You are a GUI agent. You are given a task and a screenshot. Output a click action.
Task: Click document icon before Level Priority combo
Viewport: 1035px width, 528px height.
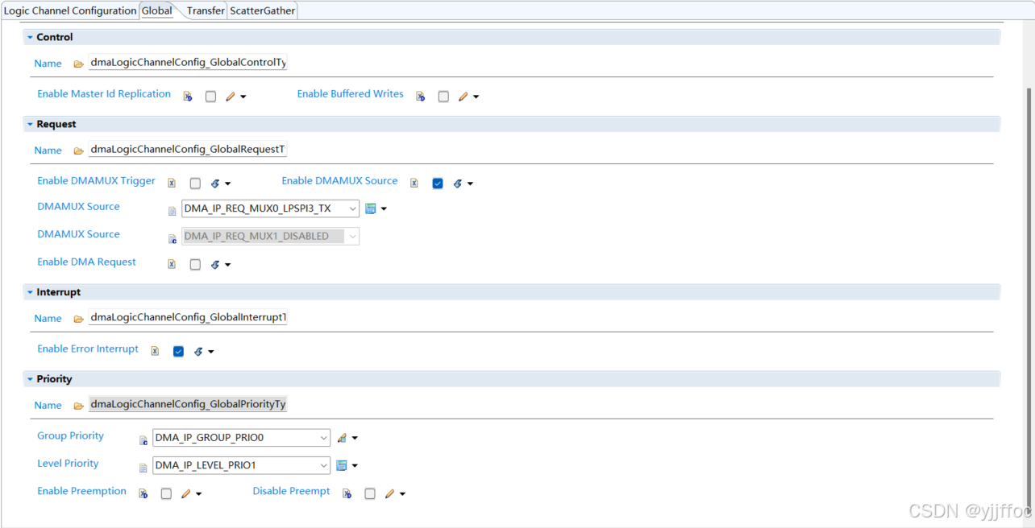point(143,468)
